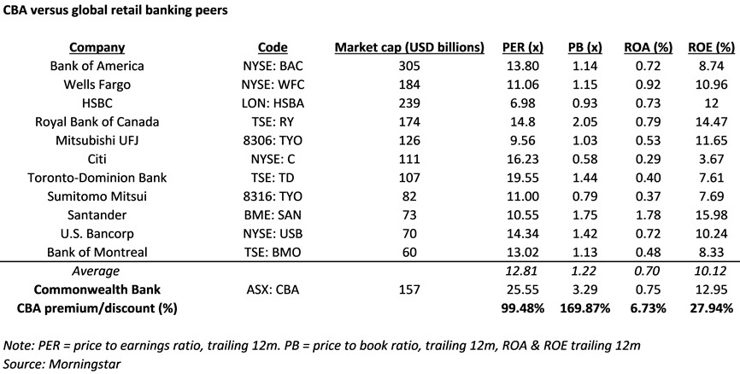
Task: Click the Code column header
Action: coord(272,47)
